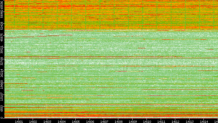This screenshot has height=123, width=218.
Task: Click the 14:13 time axis label
Action: [190, 122]
